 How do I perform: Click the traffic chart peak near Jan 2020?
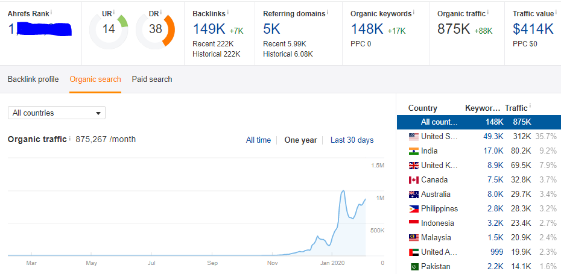pyautogui.click(x=343, y=191)
